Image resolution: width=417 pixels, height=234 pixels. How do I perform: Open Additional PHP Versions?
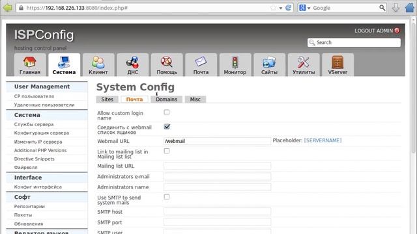[x=40, y=150]
